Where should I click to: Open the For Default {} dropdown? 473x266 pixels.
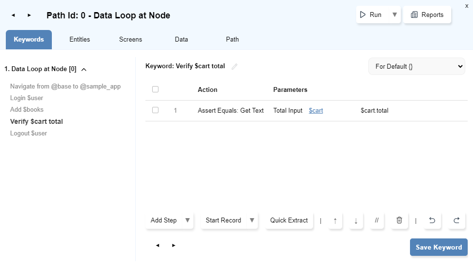pyautogui.click(x=416, y=67)
